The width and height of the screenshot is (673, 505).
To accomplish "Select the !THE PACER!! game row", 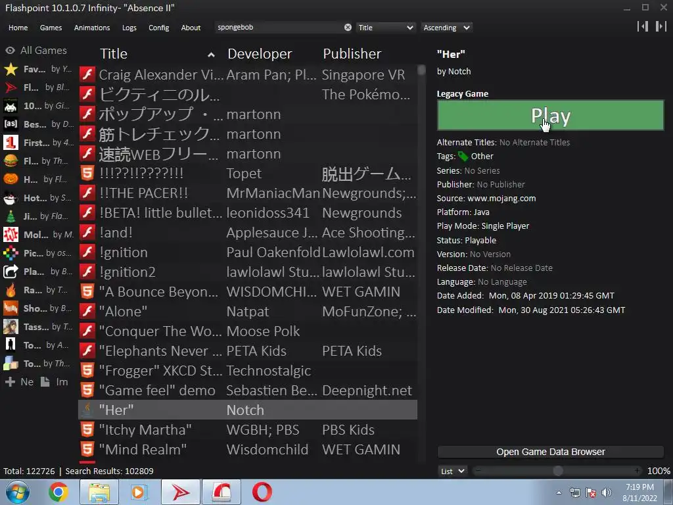I will pos(248,193).
